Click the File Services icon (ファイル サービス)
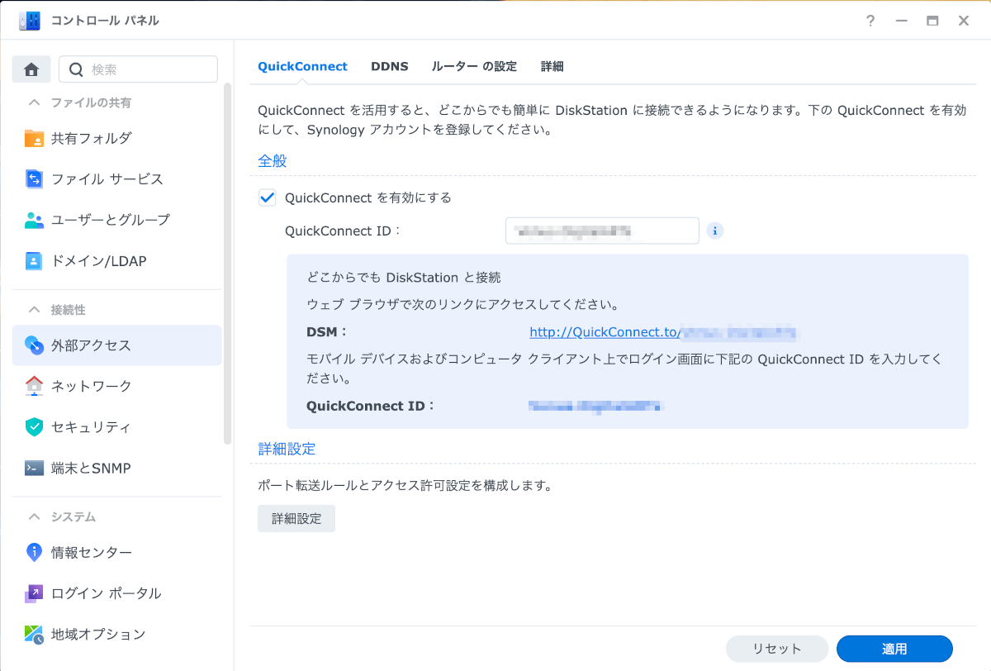991x671 pixels. tap(34, 179)
